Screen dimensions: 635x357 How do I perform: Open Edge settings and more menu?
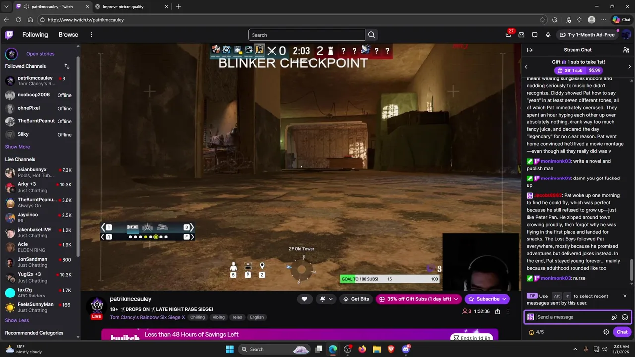tap(603, 20)
